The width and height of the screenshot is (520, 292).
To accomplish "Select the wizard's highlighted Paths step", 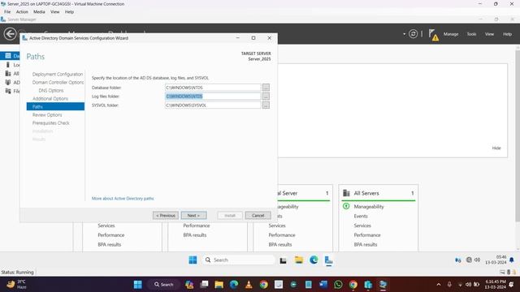I will [55, 106].
